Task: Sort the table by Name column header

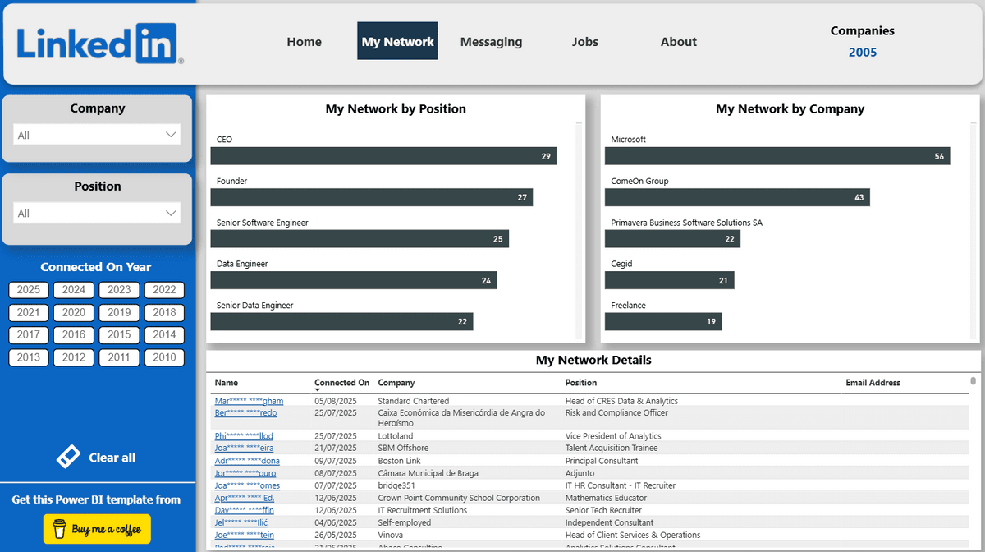Action: tap(227, 383)
